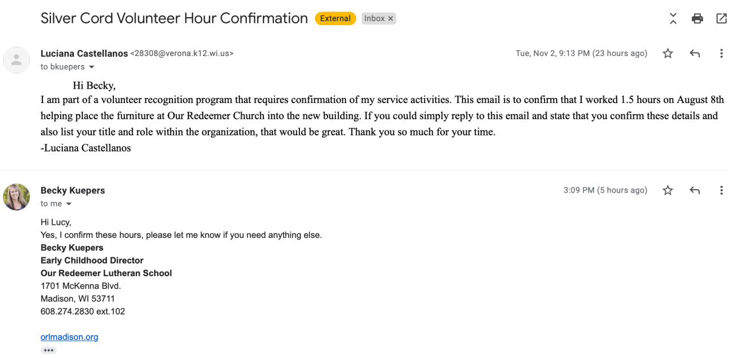The image size is (733, 358).
Task: Remove the Inbox label from conversation
Action: point(391,19)
